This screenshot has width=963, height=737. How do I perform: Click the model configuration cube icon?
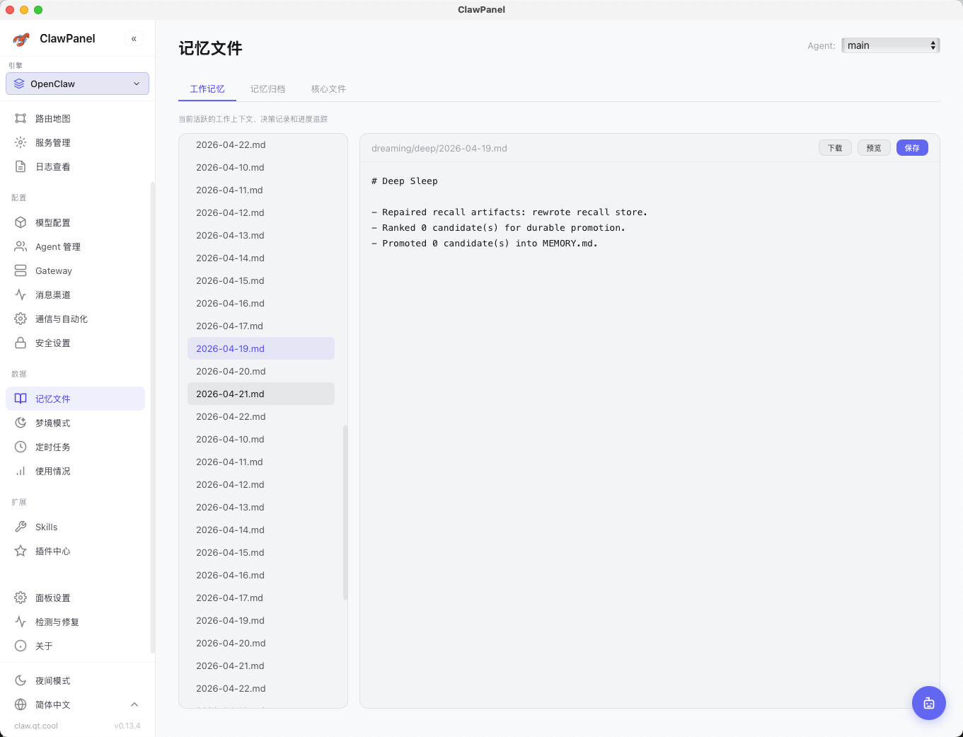pos(21,222)
